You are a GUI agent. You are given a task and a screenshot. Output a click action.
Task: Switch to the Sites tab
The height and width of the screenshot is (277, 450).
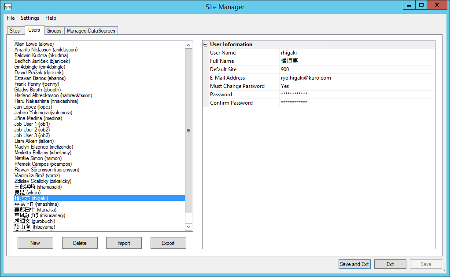point(15,31)
